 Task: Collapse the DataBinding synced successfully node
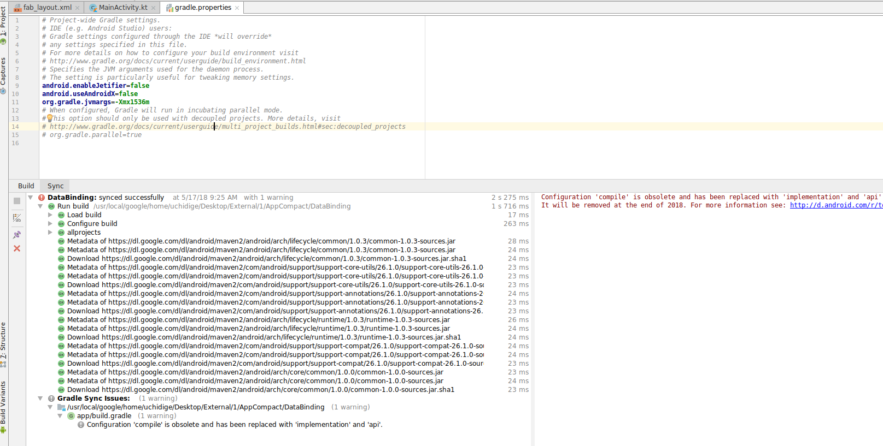(x=31, y=198)
